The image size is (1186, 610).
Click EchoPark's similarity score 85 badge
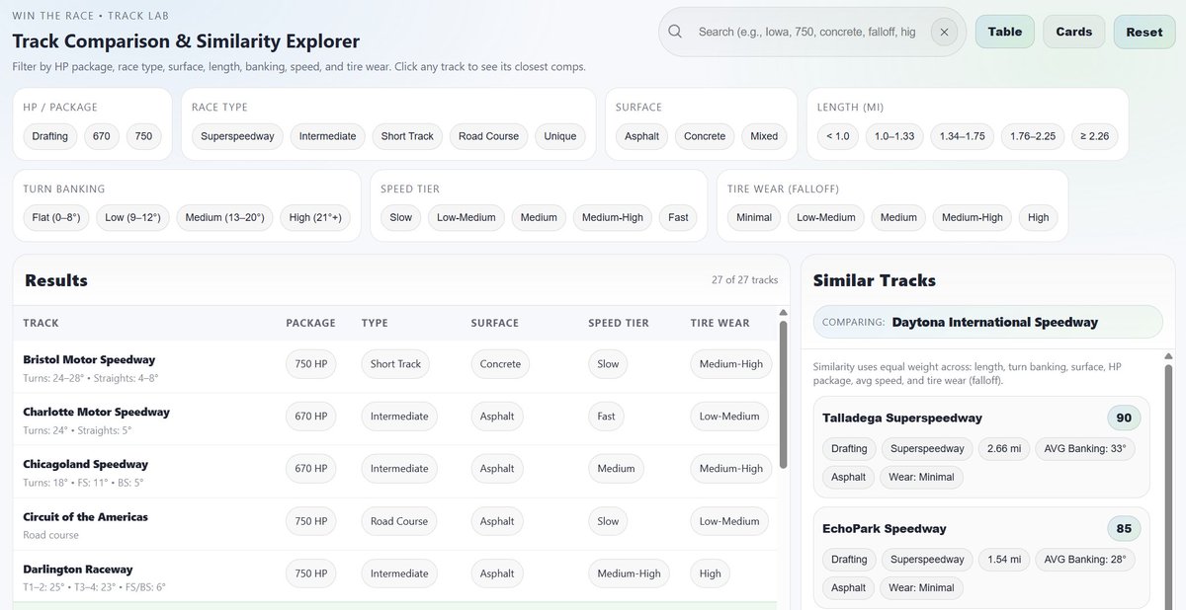pyautogui.click(x=1124, y=528)
